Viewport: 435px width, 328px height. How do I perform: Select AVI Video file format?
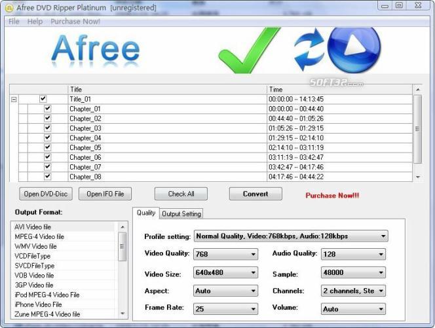click(63, 227)
